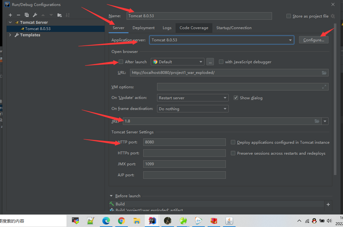Switch to the Logs tab
343x227 pixels.
[x=167, y=28]
